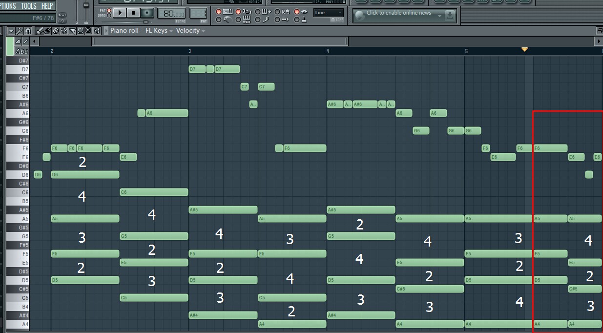Click the Stop button
The width and height of the screenshot is (603, 333).
tap(134, 13)
